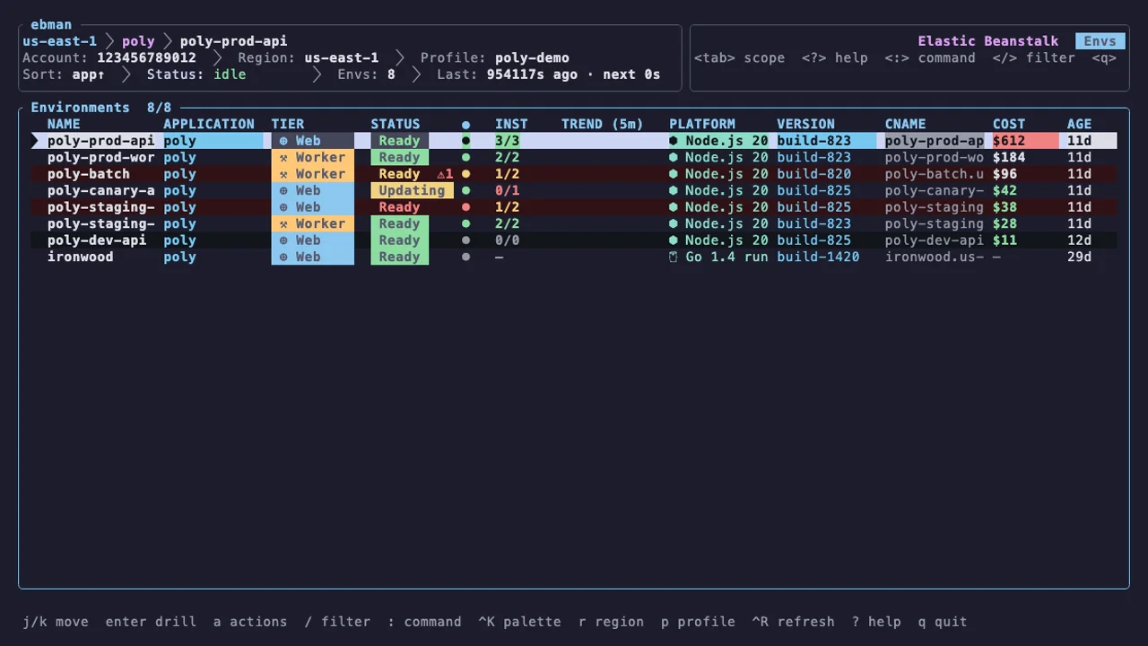Click the Node.js hexagon icon in poly-prod-api row

pyautogui.click(x=674, y=141)
